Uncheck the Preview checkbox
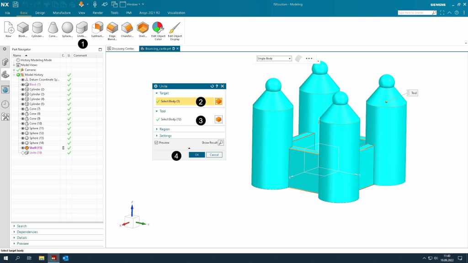The height and width of the screenshot is (263, 468). (157, 143)
